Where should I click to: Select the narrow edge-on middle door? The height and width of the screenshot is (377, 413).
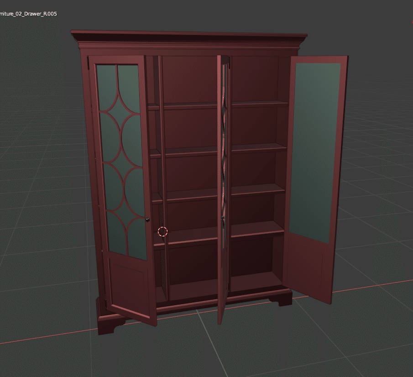(x=223, y=189)
